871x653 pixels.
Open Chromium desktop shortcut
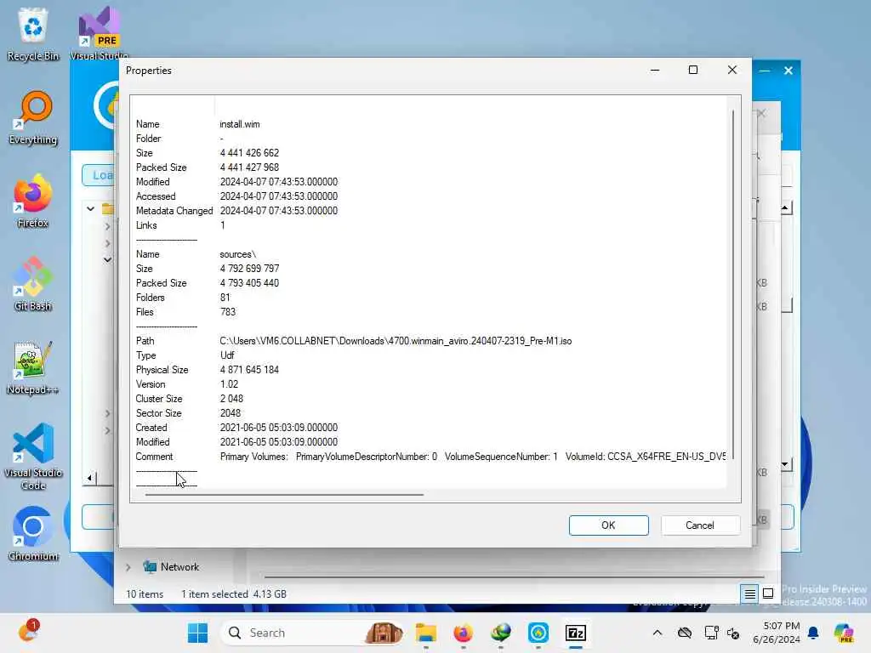[33, 534]
